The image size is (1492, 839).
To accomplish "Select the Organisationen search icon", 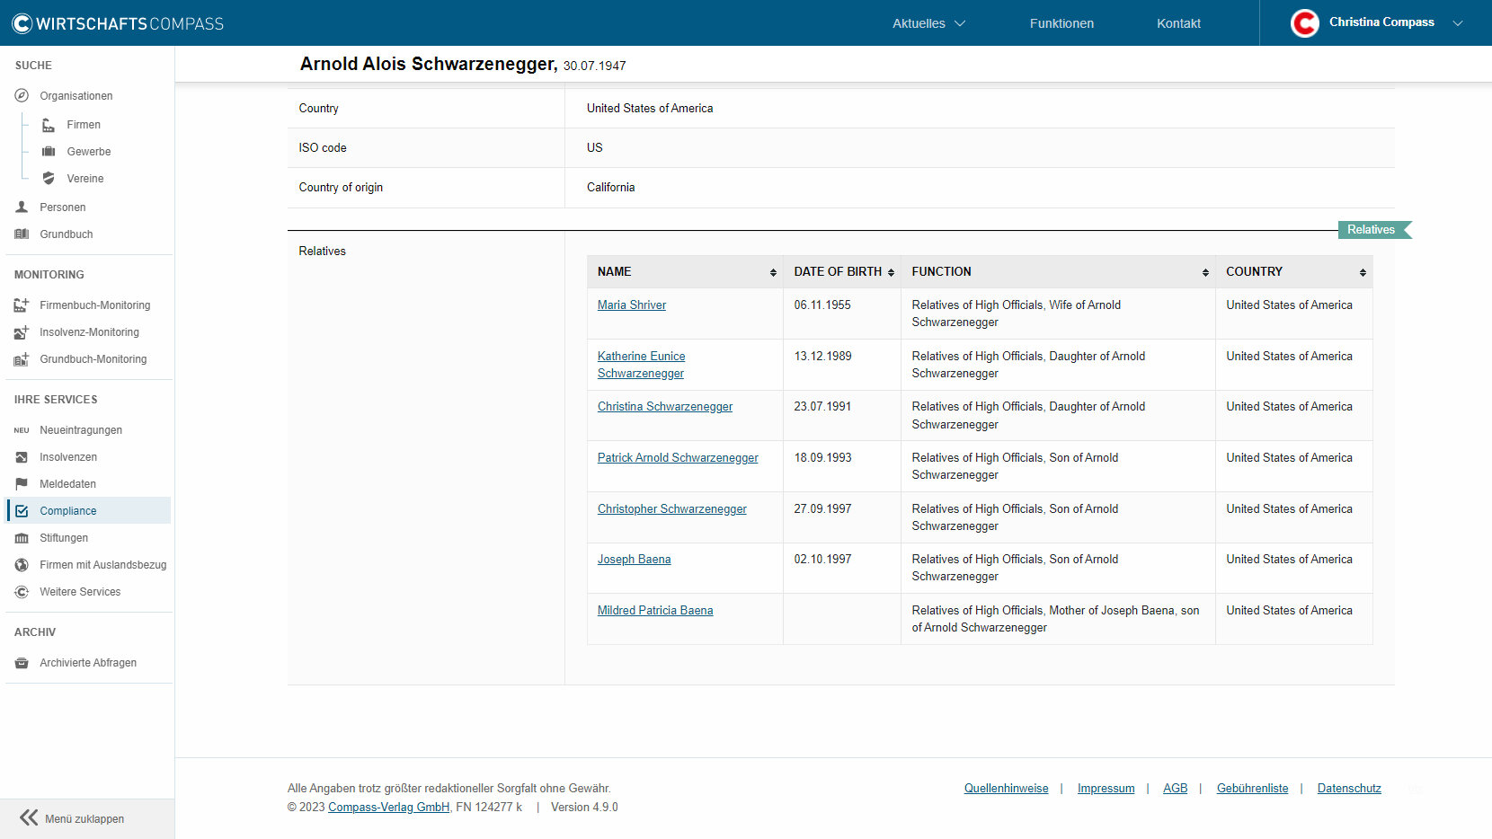I will click(x=21, y=95).
